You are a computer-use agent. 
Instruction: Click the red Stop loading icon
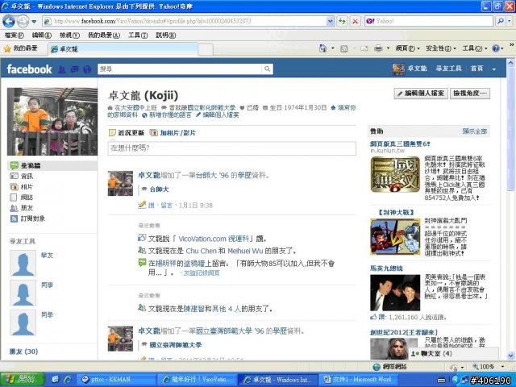pos(355,22)
